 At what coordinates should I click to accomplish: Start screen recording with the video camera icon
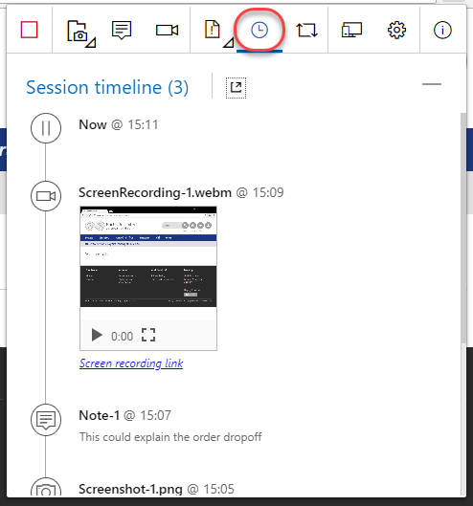pyautogui.click(x=167, y=31)
